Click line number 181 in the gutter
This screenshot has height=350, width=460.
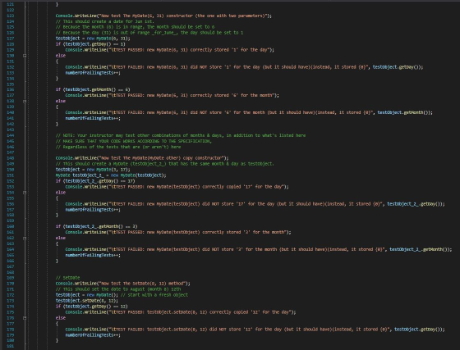pyautogui.click(x=10, y=347)
